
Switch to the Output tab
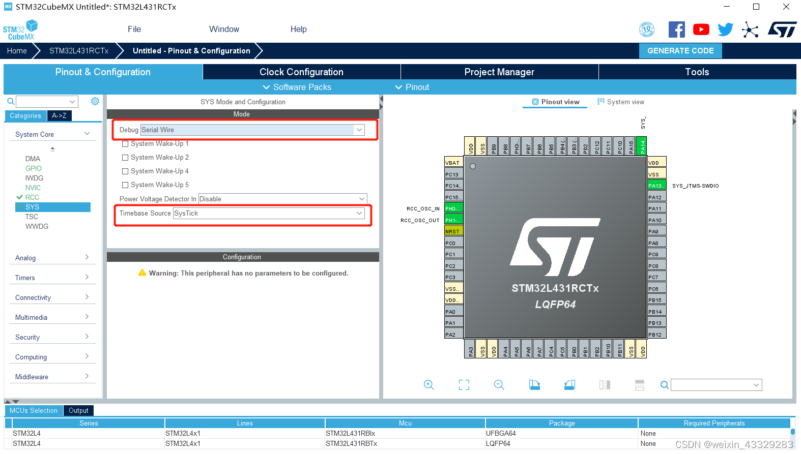coord(78,410)
